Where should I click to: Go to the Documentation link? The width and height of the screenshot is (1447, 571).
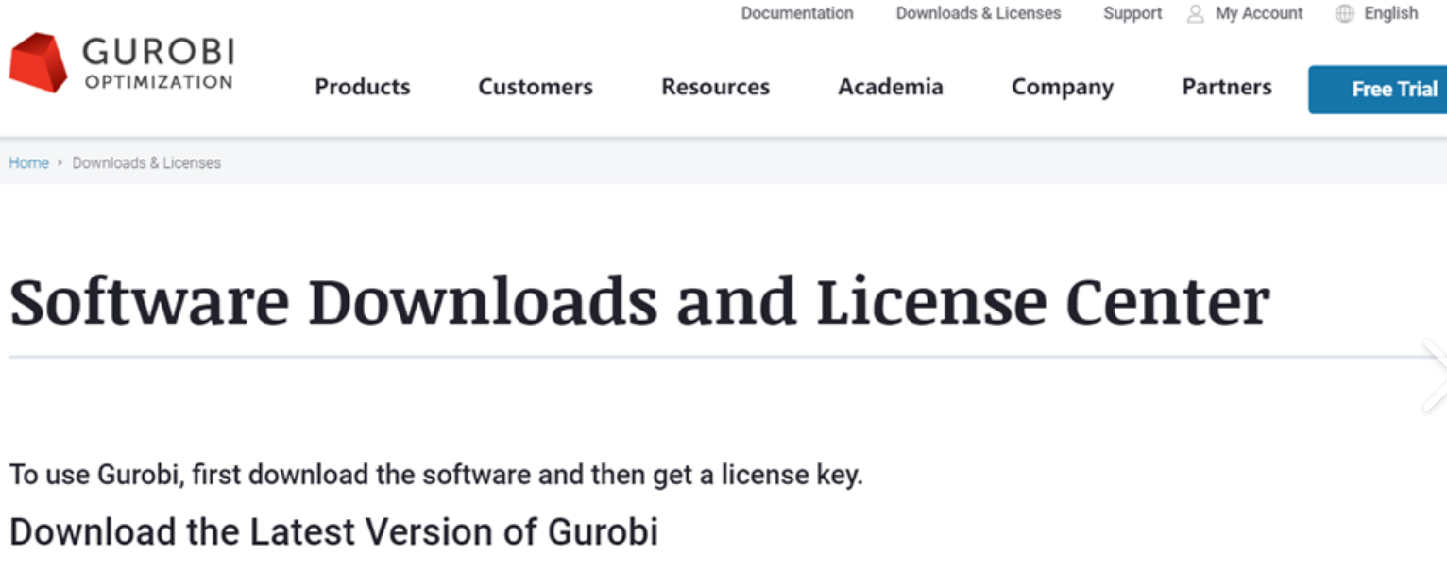(x=797, y=13)
